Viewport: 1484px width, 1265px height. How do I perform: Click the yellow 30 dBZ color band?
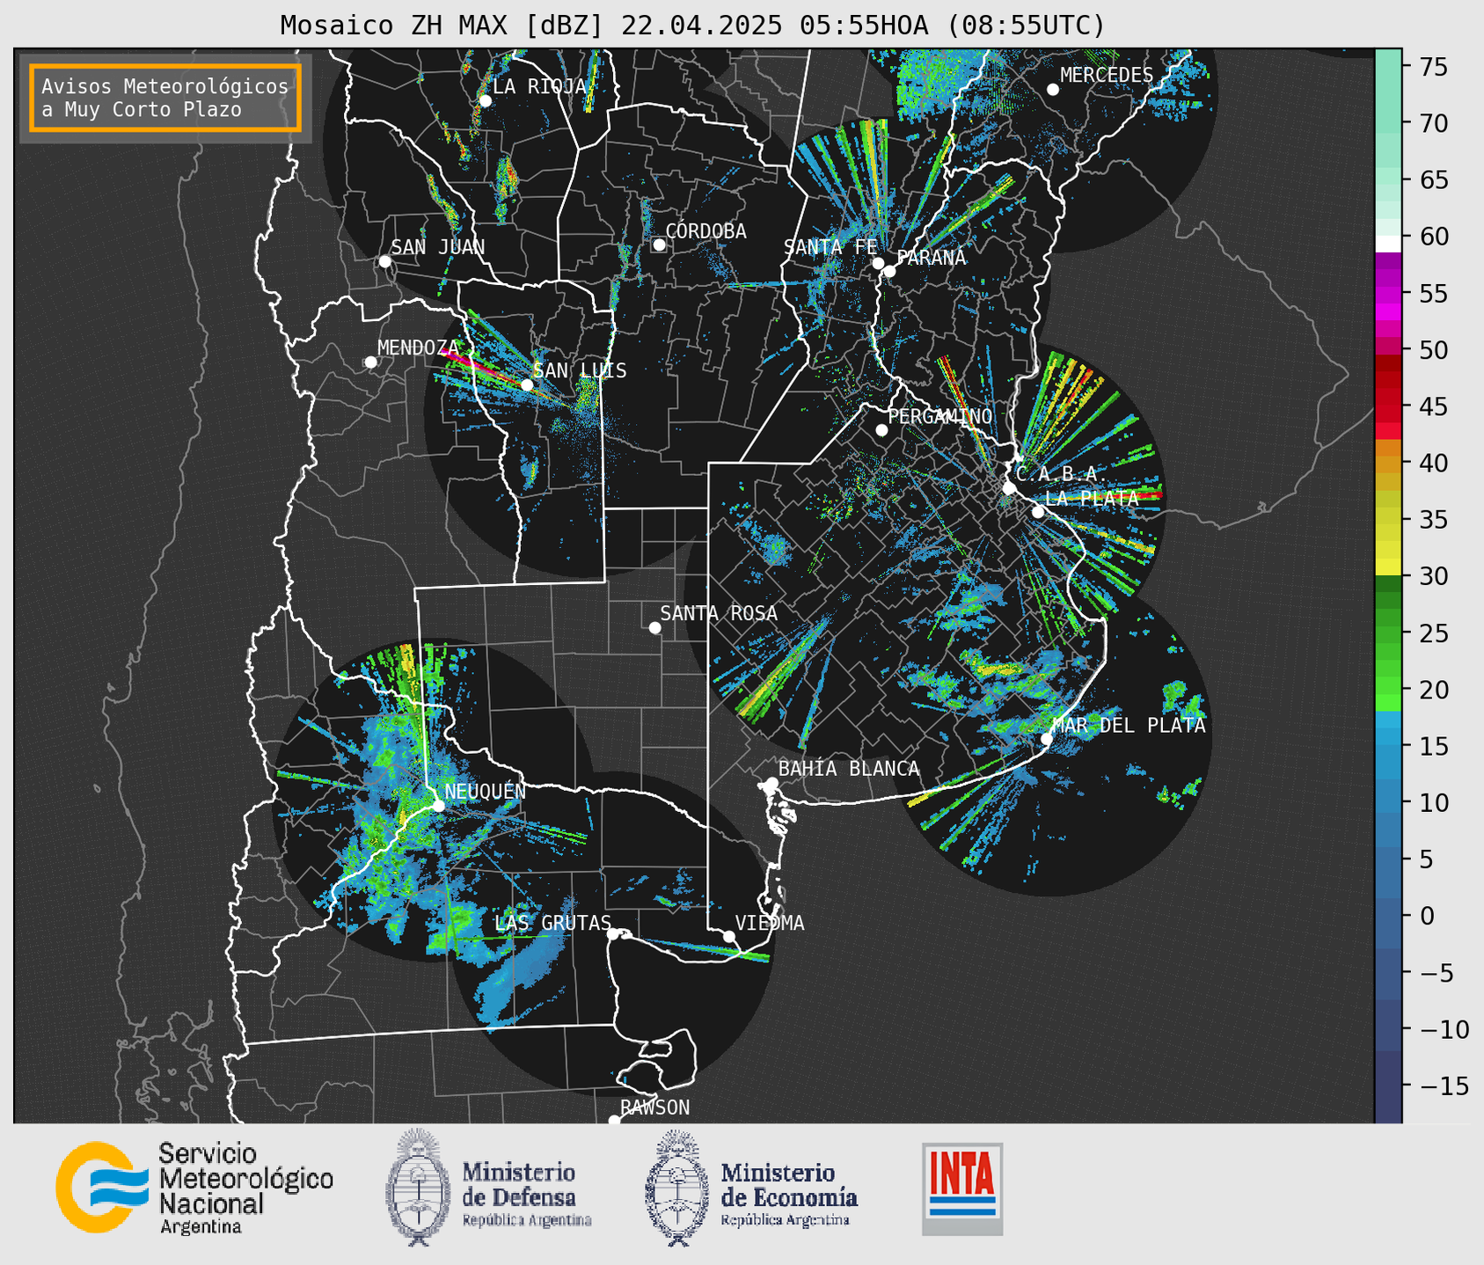[1388, 567]
